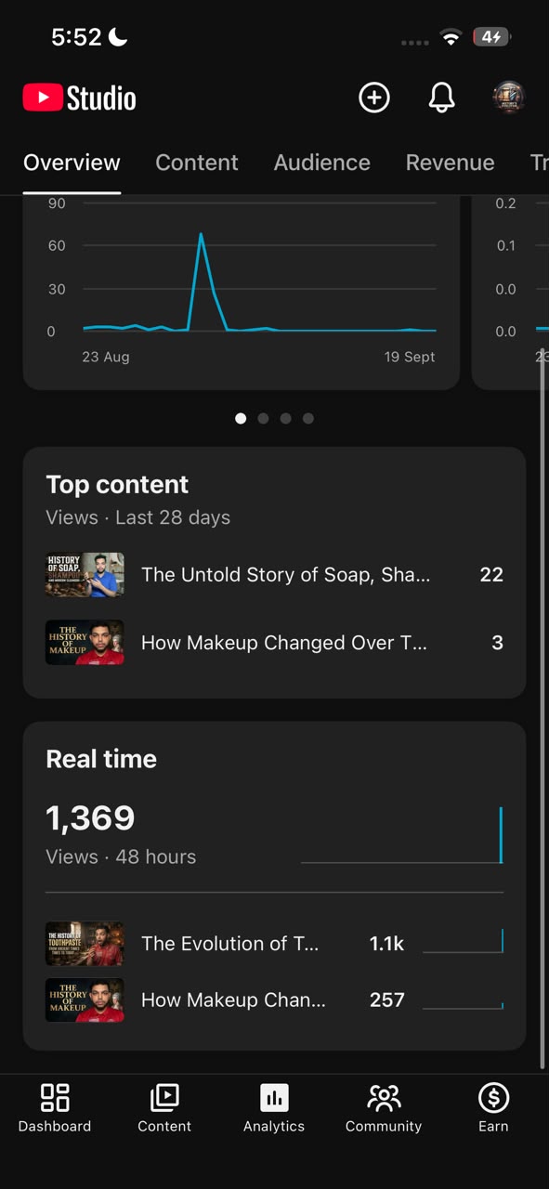549x1189 pixels.
Task: Open Content in the bottom navigation bar
Action: [164, 1108]
